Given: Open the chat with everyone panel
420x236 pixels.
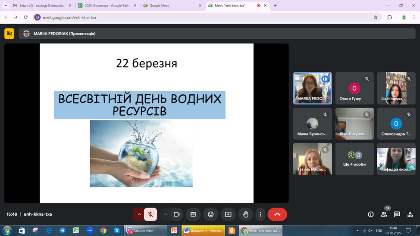Looking at the screenshot, I should [x=397, y=214].
